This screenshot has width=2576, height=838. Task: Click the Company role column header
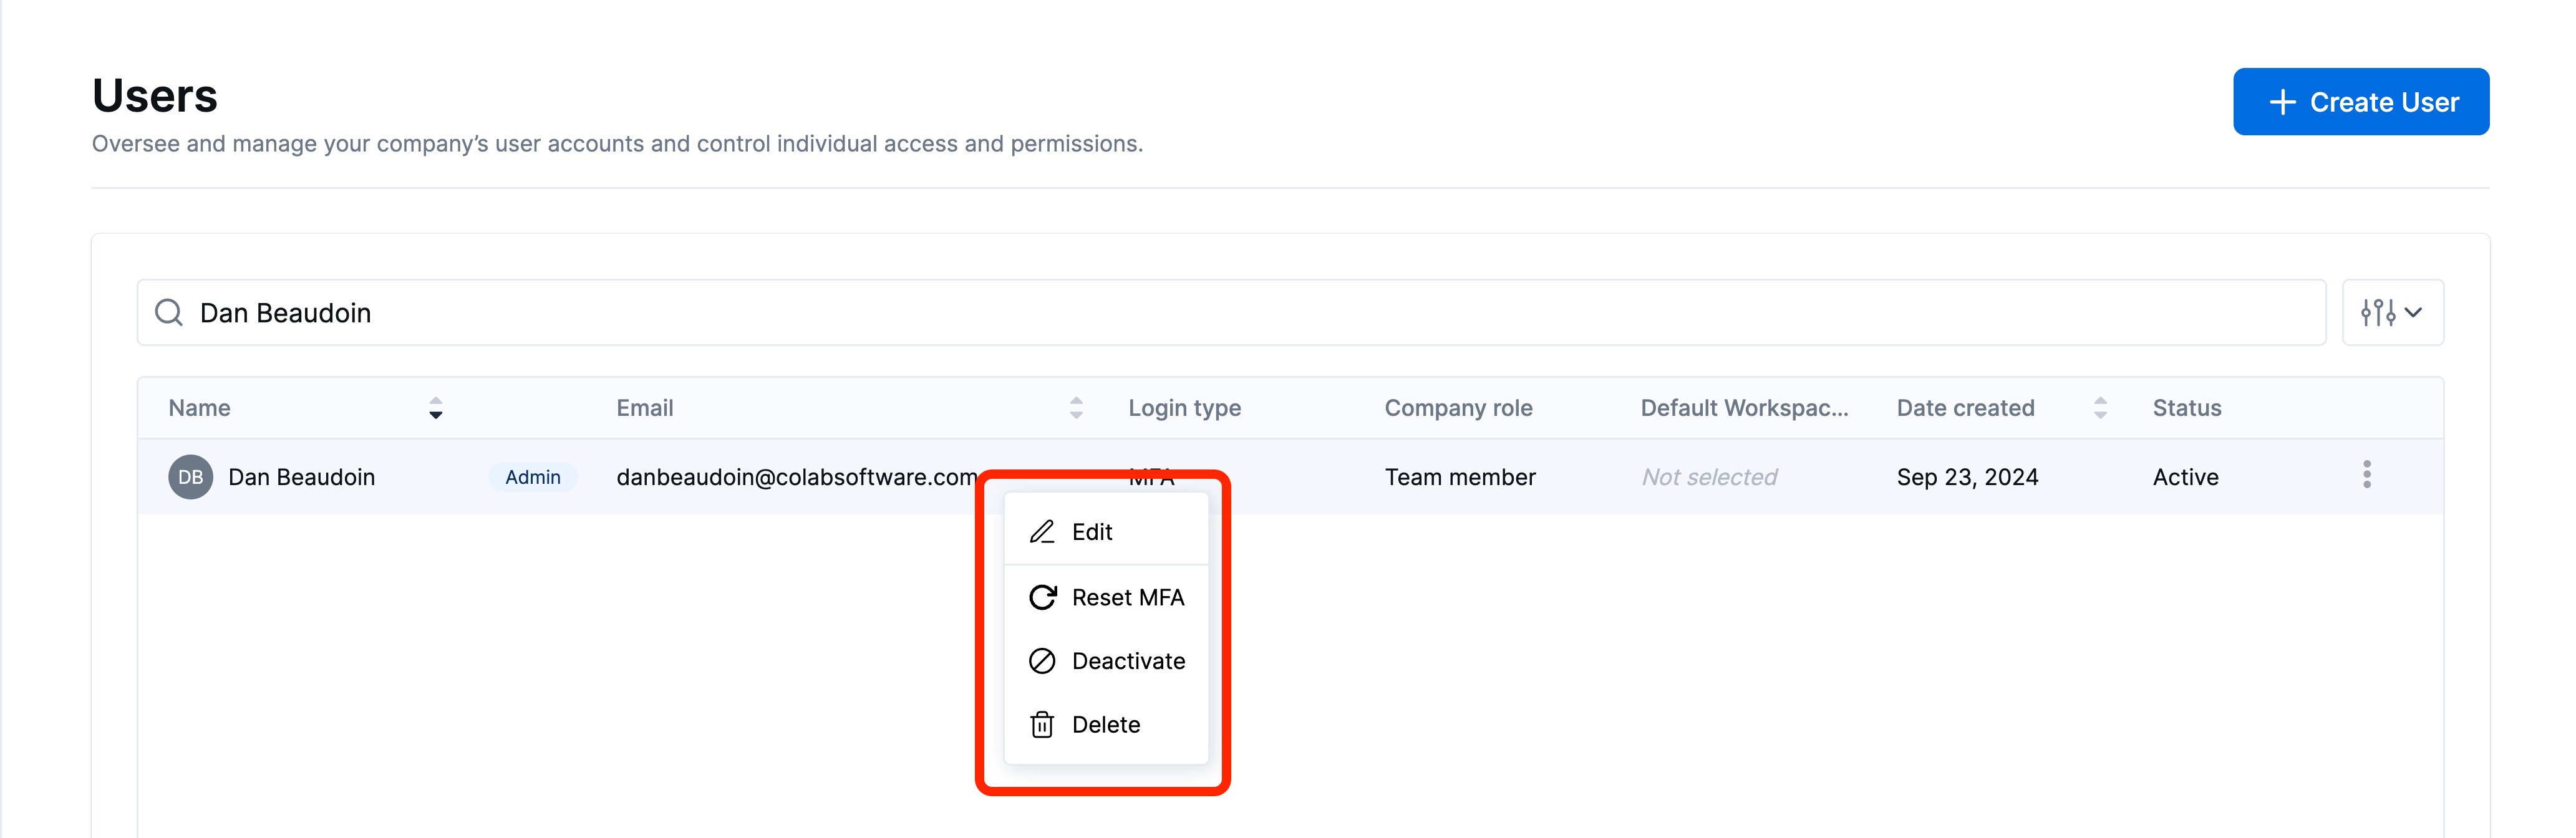(x=1458, y=408)
